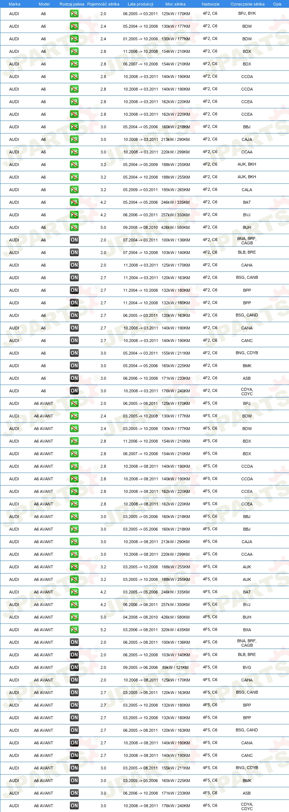Select the petrol icon in A6 sedan 5.0 BUH row
Viewport: 289px width, 812px height.
74,227
